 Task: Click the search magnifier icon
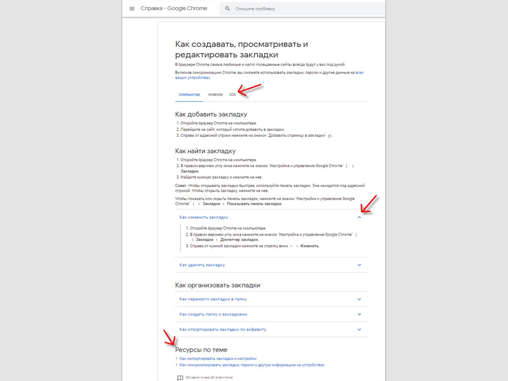click(x=227, y=9)
